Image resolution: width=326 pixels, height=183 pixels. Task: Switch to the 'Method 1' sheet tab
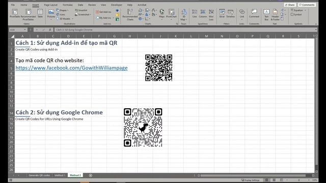tap(60, 175)
